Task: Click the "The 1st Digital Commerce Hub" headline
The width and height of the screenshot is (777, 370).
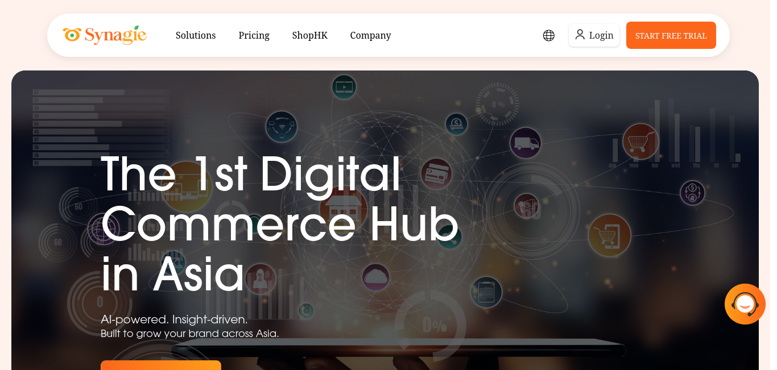Action: point(280,197)
